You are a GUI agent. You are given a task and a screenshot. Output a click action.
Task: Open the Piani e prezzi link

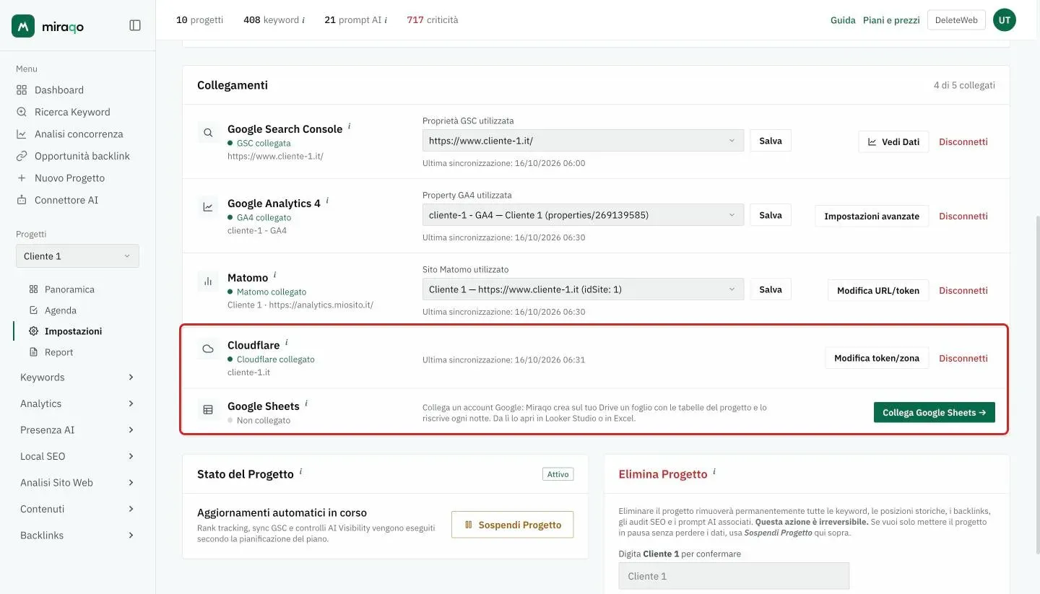point(891,20)
